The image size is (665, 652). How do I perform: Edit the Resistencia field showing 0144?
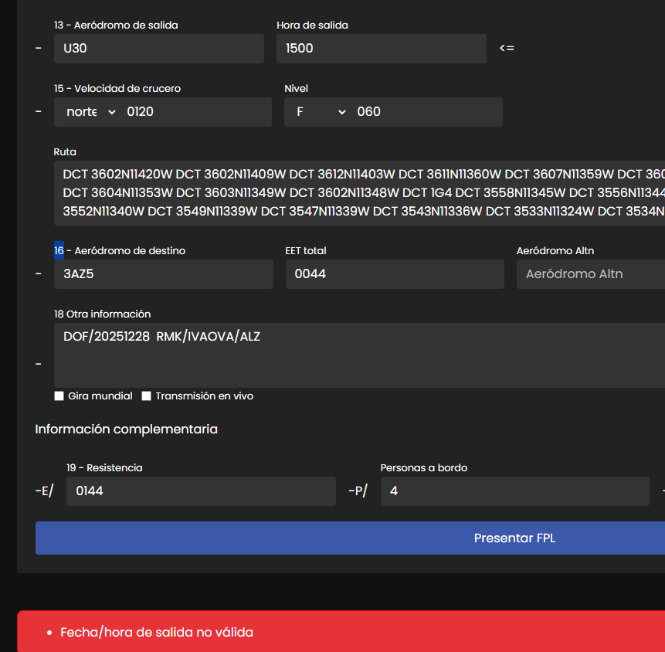pos(201,491)
